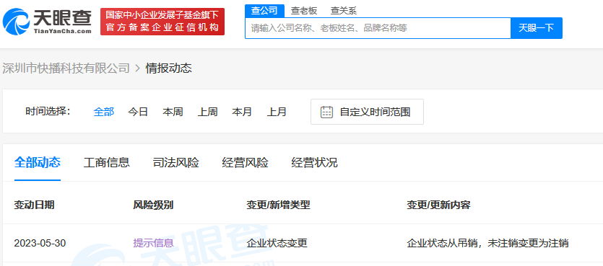Switch to the 司法风险 tab
Screen dimensions: 603x266
pos(175,162)
